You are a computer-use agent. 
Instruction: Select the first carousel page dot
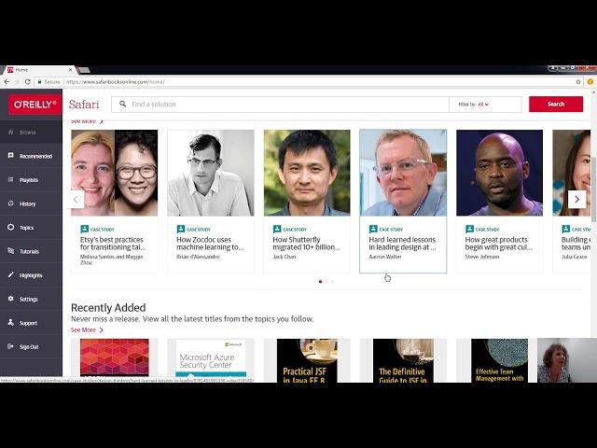(x=320, y=282)
